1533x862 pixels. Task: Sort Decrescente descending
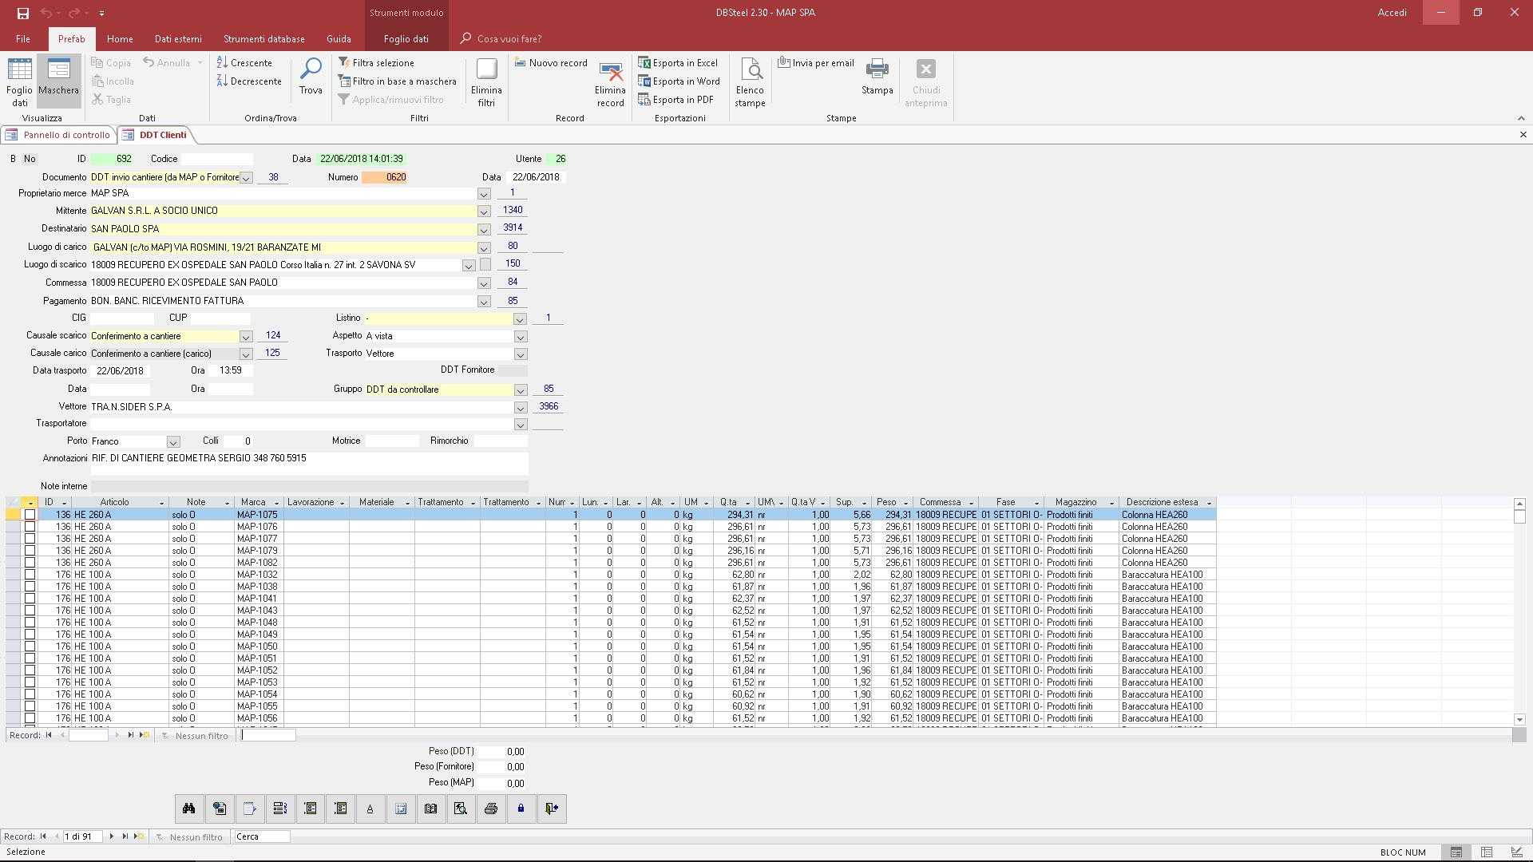(249, 81)
